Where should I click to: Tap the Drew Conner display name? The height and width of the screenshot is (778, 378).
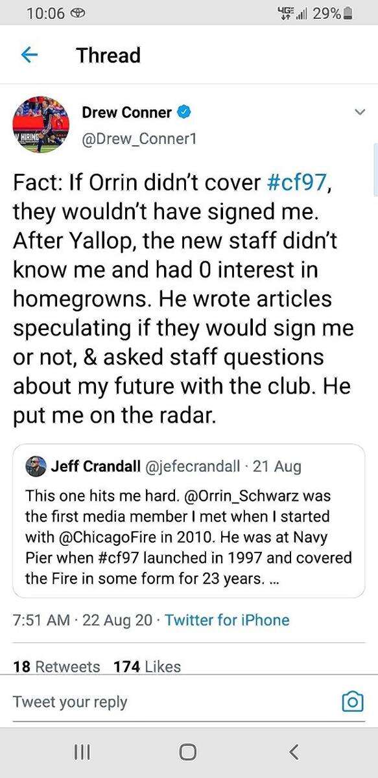click(x=126, y=112)
